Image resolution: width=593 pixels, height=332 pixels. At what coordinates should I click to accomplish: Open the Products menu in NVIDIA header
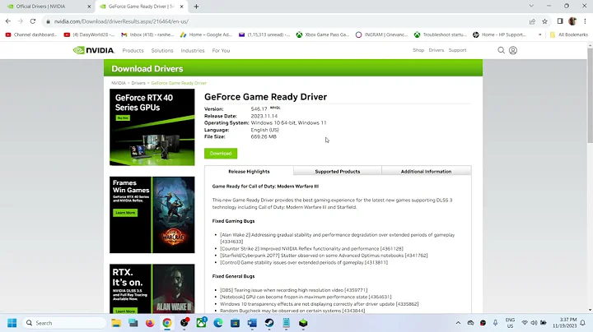pos(133,51)
